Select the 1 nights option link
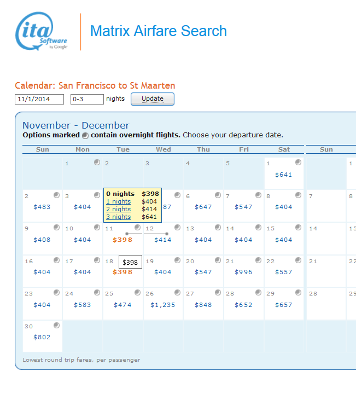 point(118,201)
